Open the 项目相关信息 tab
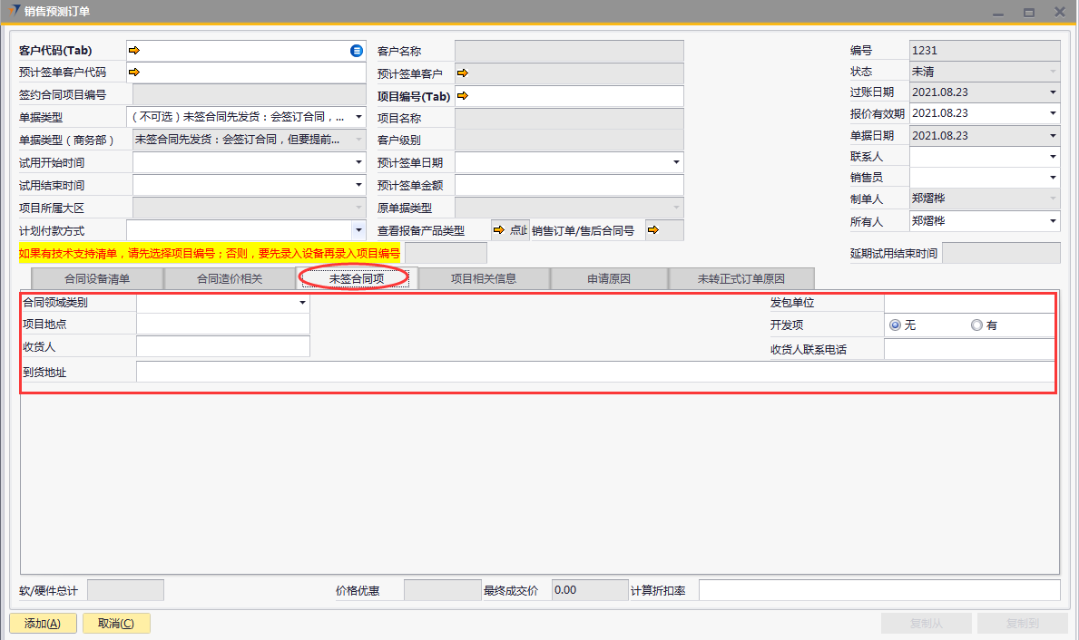 [x=484, y=278]
